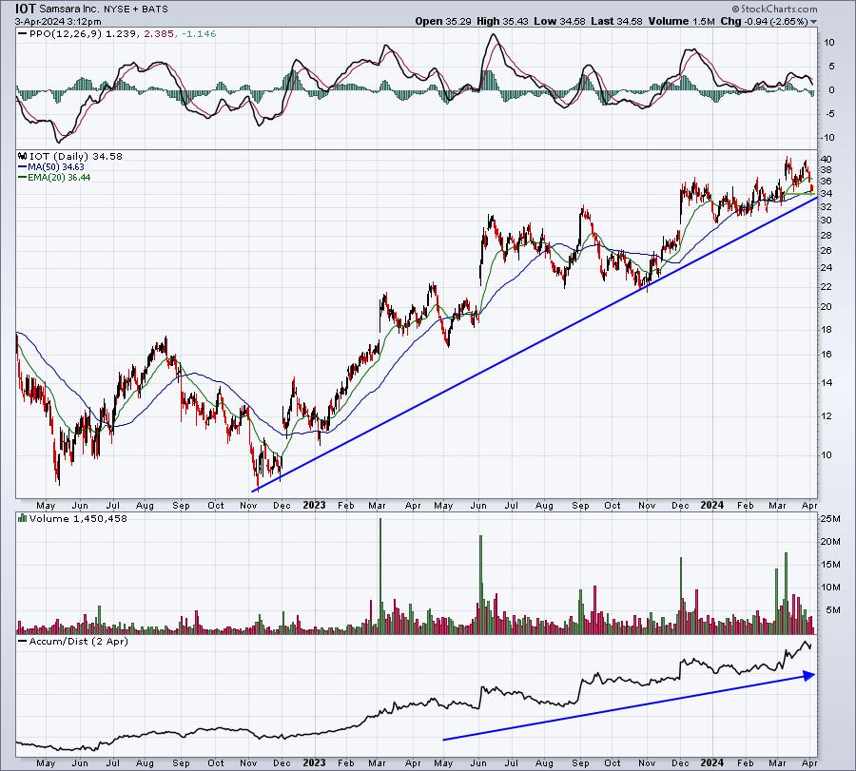Select the MA(50) blue legend marker
Viewport: 856px width, 771px height.
[x=23, y=167]
